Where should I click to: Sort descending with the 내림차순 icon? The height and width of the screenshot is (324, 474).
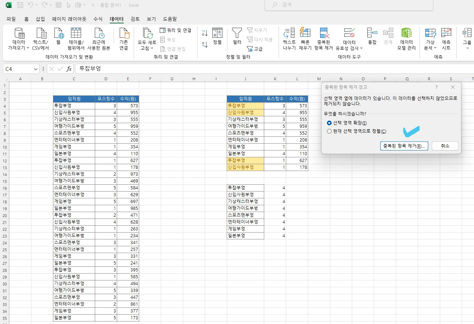click(204, 45)
